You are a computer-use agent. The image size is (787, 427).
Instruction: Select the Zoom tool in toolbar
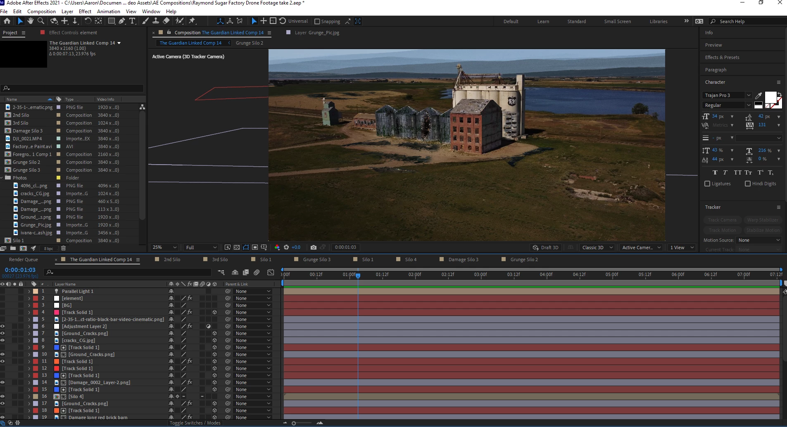tap(40, 21)
